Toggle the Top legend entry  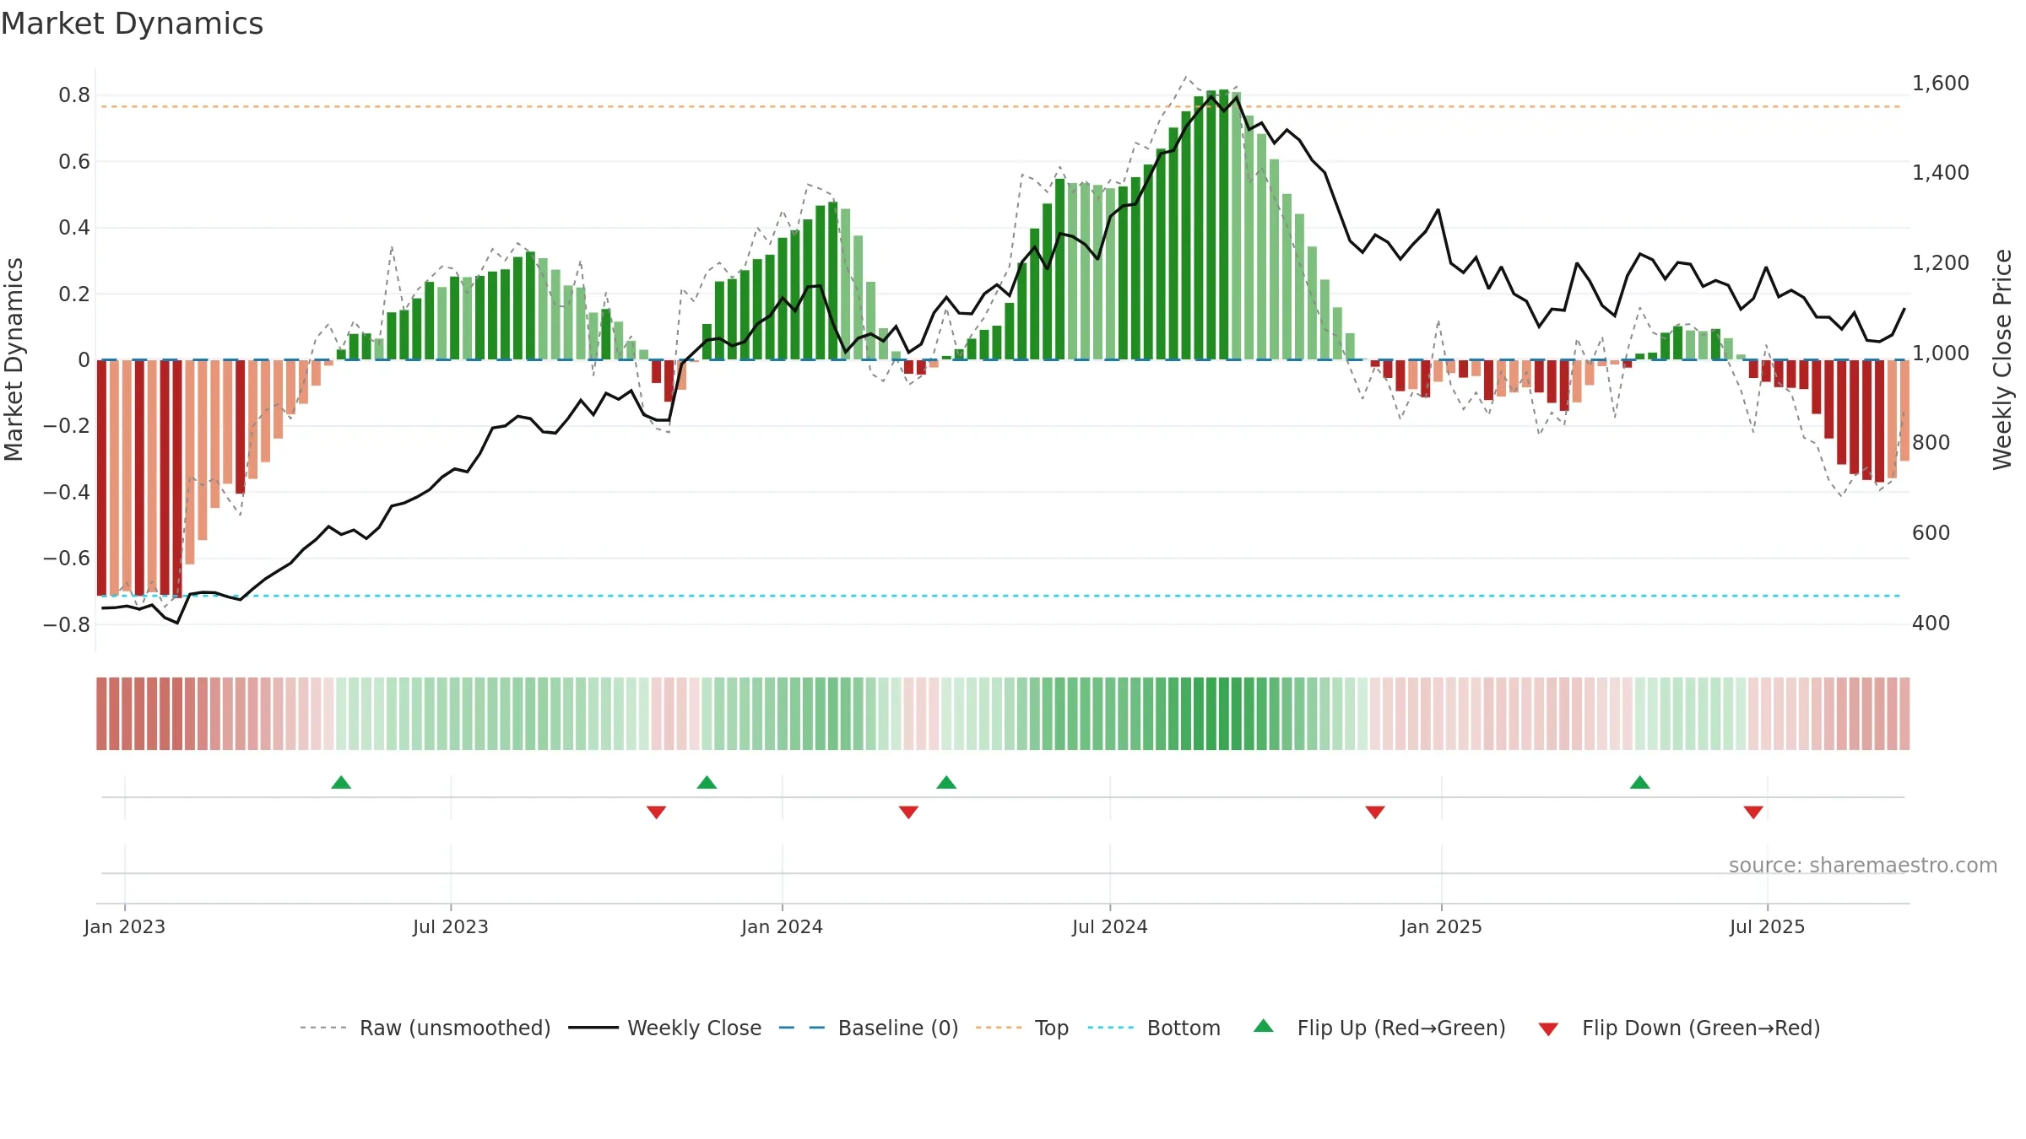tap(1021, 1028)
